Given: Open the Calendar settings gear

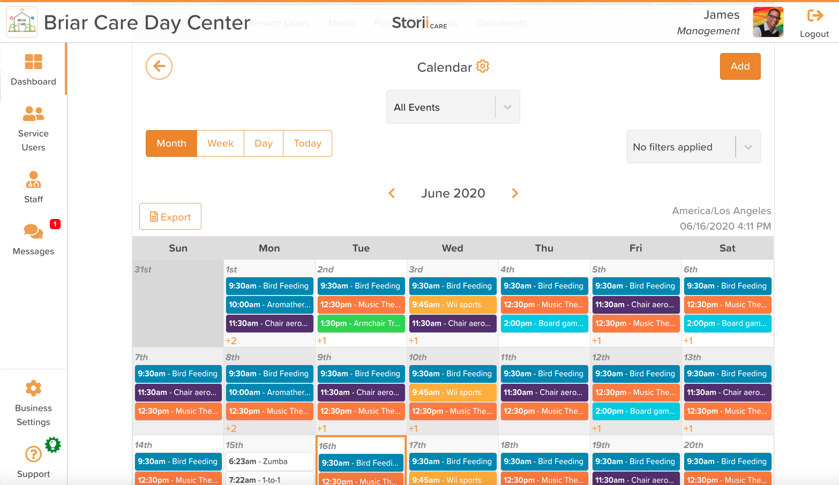Looking at the screenshot, I should pyautogui.click(x=482, y=66).
